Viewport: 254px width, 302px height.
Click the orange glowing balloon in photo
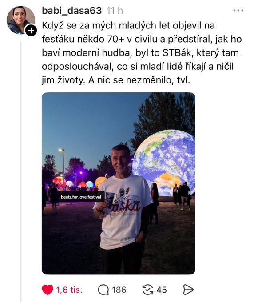pos(100,182)
